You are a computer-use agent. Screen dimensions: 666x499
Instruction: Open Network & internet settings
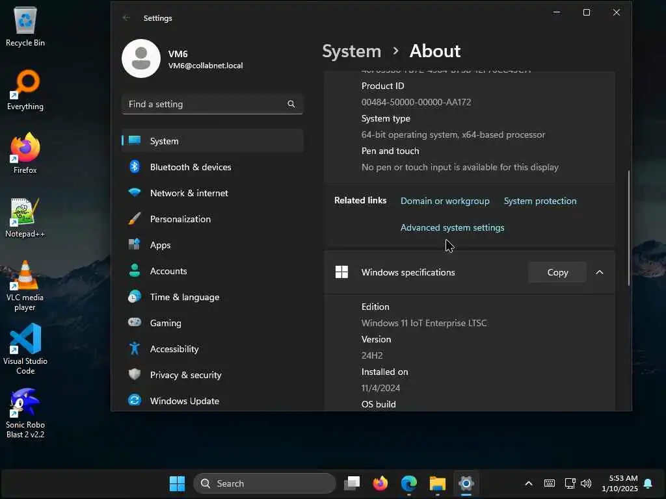[x=213, y=193]
